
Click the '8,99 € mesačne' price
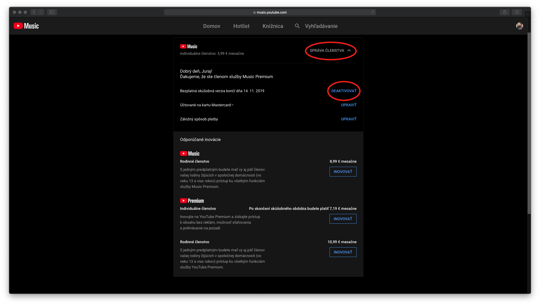pyautogui.click(x=343, y=162)
